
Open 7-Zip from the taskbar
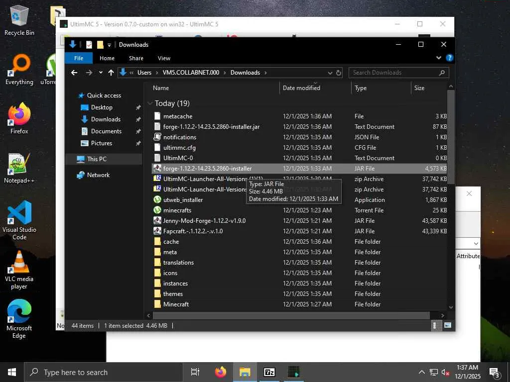[x=269, y=372]
